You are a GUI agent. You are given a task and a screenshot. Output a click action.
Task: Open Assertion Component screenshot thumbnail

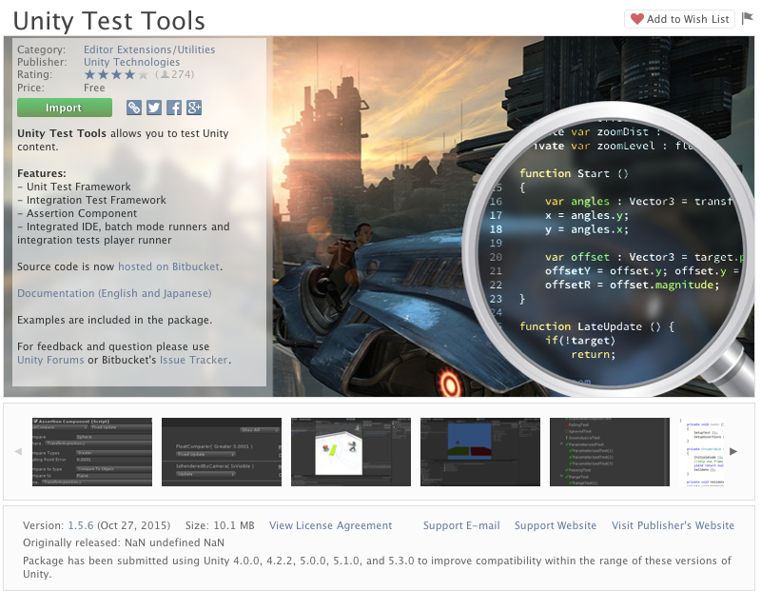pyautogui.click(x=92, y=452)
